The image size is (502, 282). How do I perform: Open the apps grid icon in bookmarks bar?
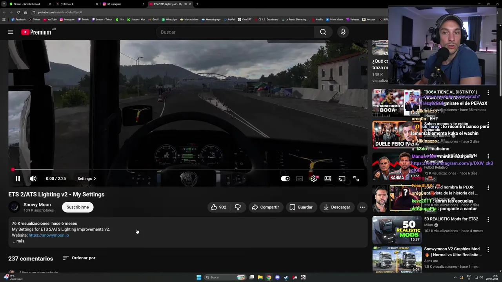4,20
